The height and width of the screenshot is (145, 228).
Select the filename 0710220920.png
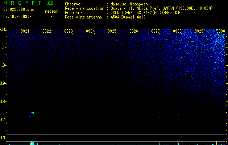(x=18, y=10)
